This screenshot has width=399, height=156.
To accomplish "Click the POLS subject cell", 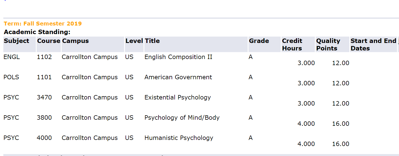I will click(x=11, y=77).
